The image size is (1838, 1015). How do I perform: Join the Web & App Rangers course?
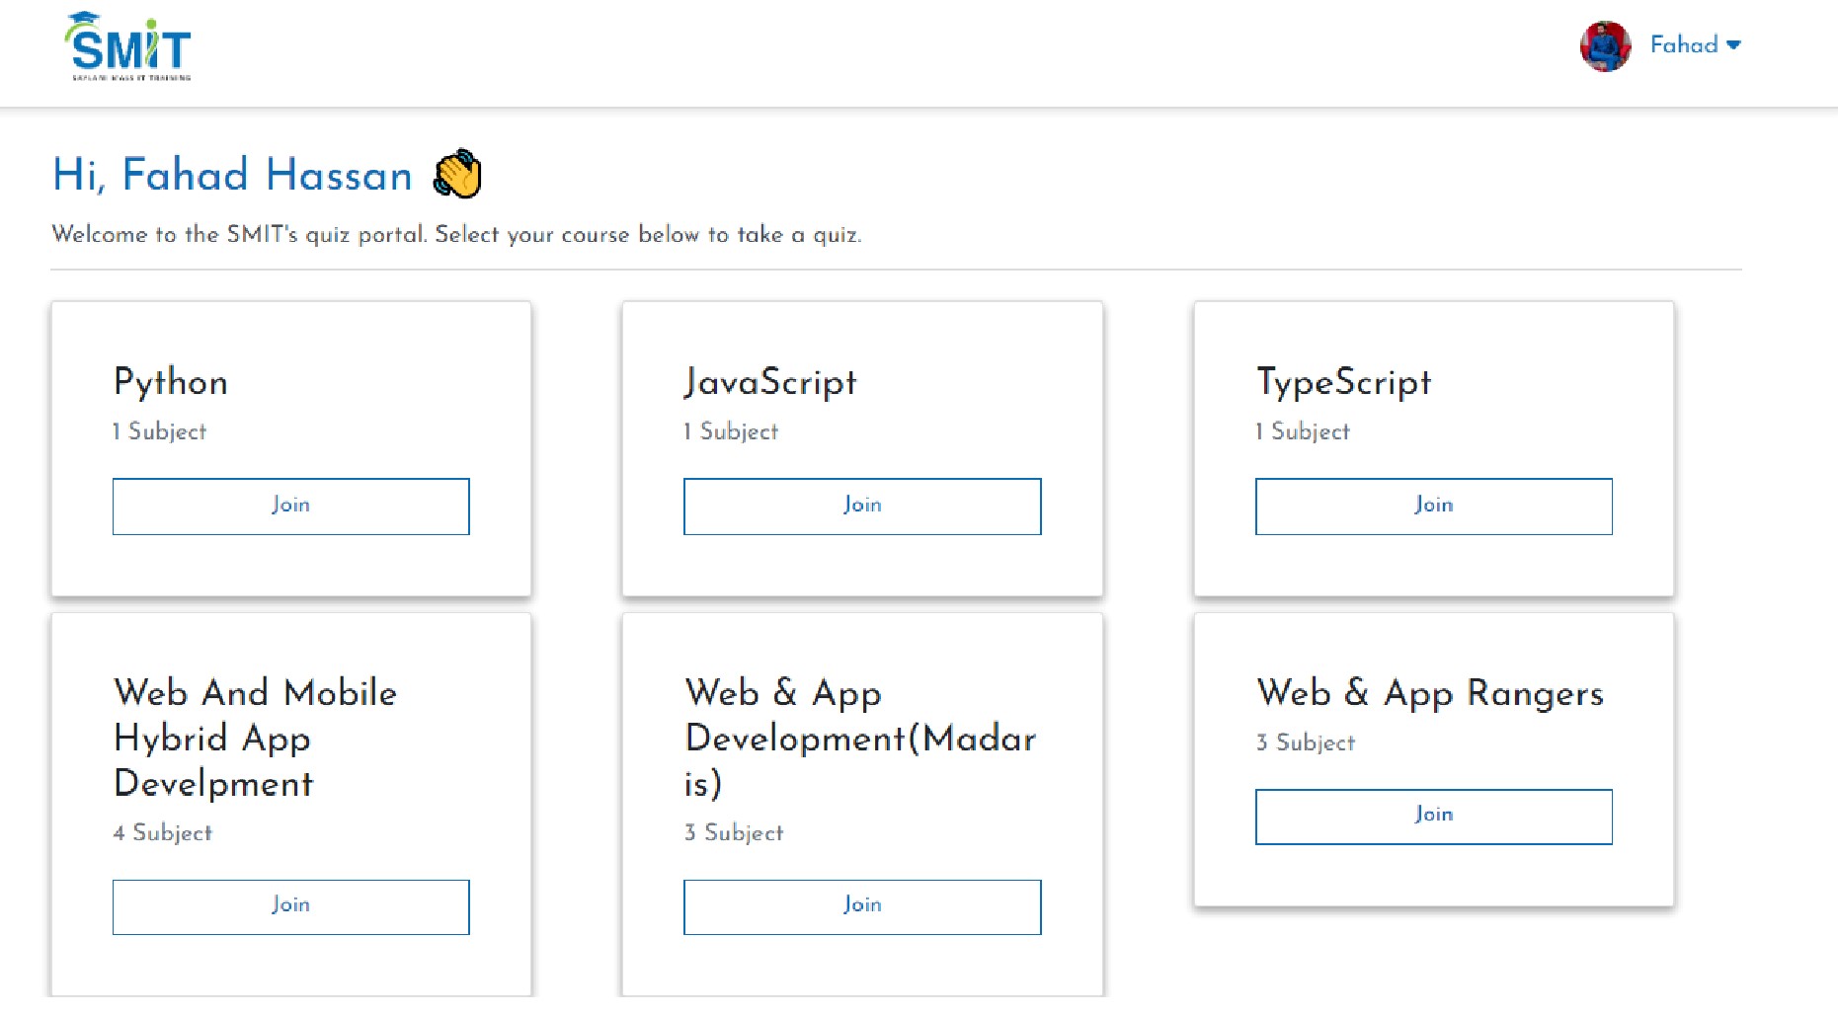click(x=1433, y=817)
